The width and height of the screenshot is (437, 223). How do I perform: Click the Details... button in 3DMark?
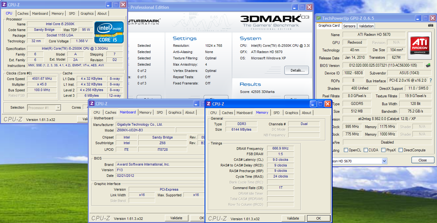coord(296,70)
